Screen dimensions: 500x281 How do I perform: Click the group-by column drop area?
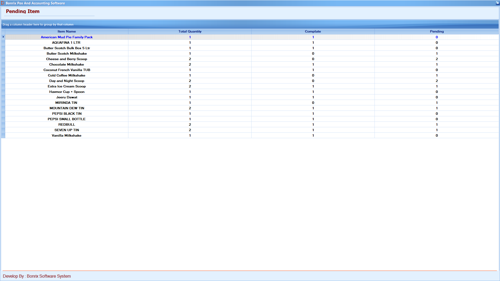coord(38,24)
